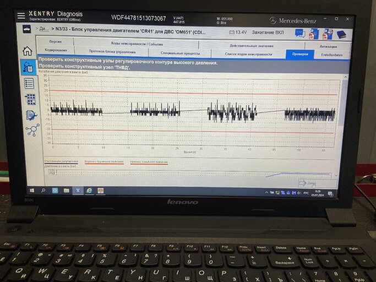
Task: Open the taskbar app beside Internet Explorer
Action: click(101, 191)
